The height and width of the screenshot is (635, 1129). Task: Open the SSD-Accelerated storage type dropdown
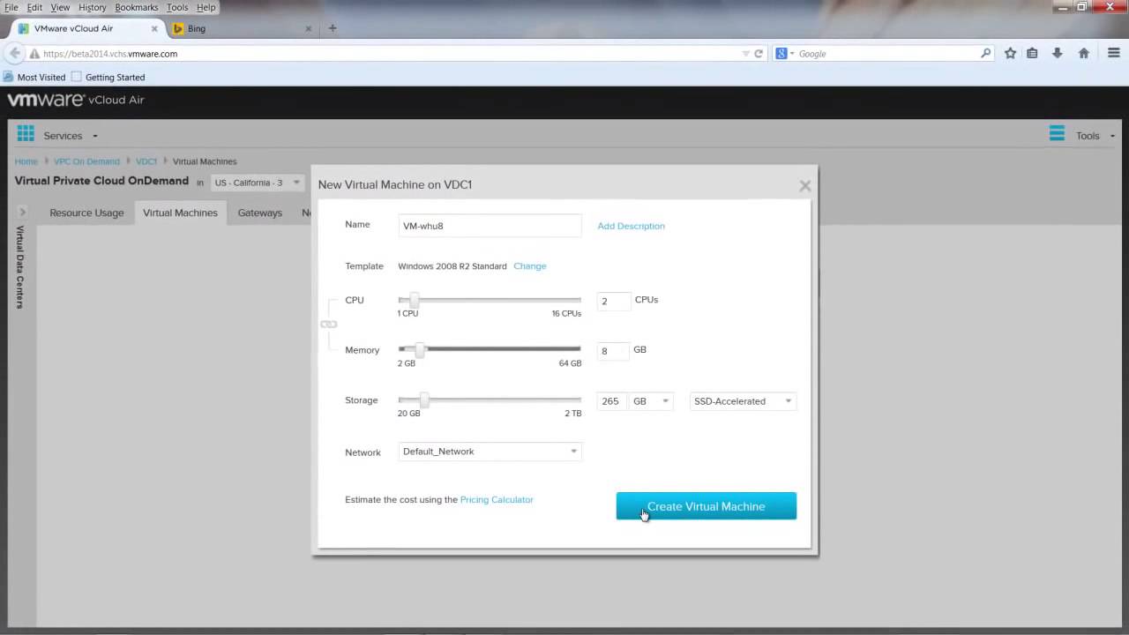click(743, 401)
